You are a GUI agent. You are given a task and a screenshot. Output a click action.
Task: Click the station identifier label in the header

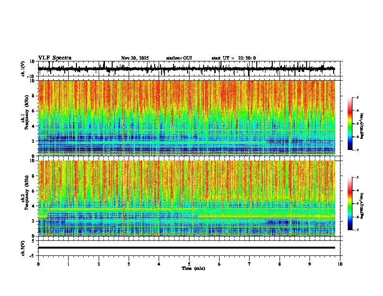pyautogui.click(x=179, y=58)
